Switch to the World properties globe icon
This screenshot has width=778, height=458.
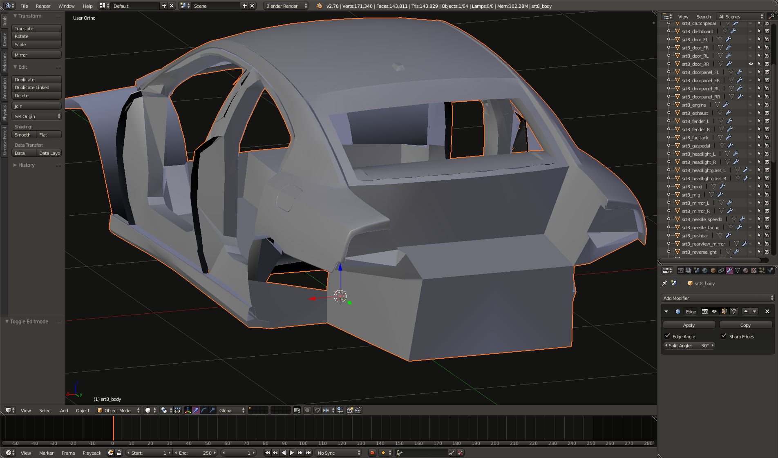705,270
